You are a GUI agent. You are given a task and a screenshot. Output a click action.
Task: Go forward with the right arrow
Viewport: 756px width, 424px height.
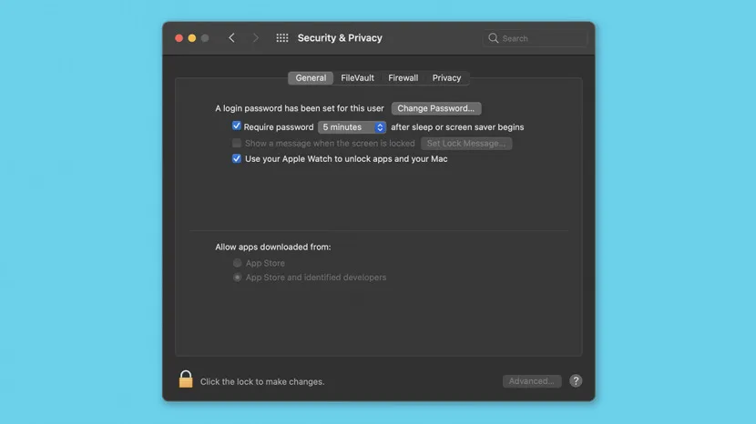pos(256,37)
